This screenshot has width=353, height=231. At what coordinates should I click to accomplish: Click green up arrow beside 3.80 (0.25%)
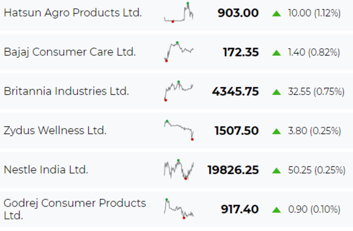277,131
